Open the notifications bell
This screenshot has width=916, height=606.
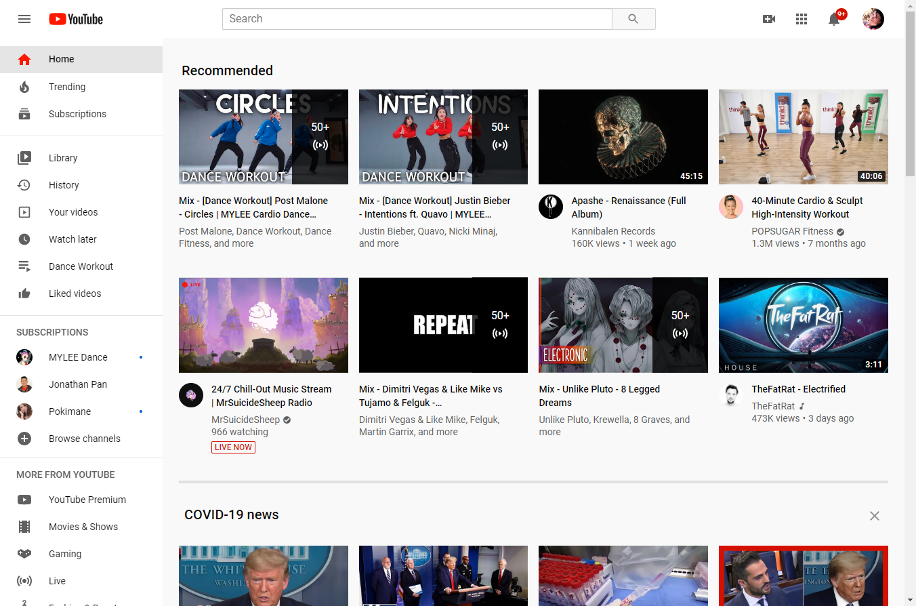(835, 19)
